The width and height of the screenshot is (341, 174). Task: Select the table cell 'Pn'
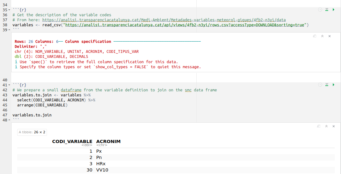point(99,157)
